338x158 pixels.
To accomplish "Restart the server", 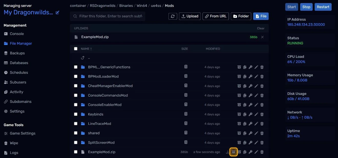I will [323, 7].
